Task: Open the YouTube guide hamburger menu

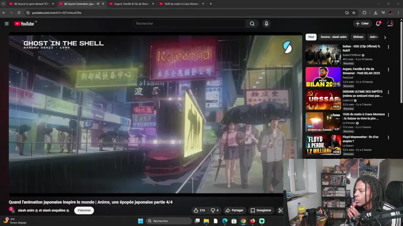Action: tap(7, 24)
